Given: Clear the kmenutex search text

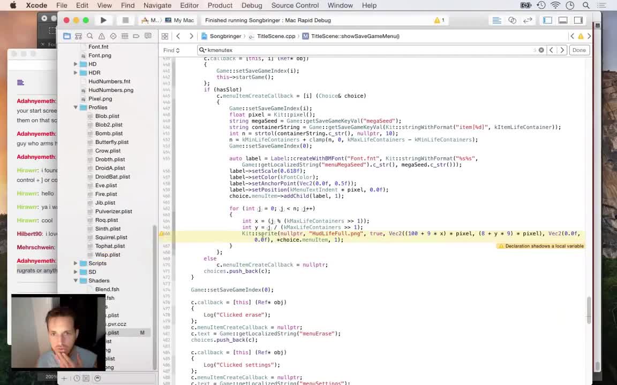Looking at the screenshot, I should [541, 50].
